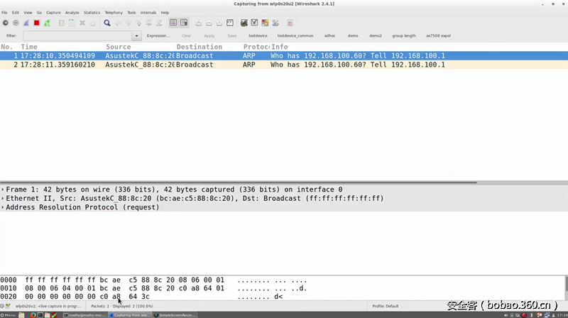568x318 pixels.
Task: Click the resize all columns icon
Action: (x=229, y=23)
